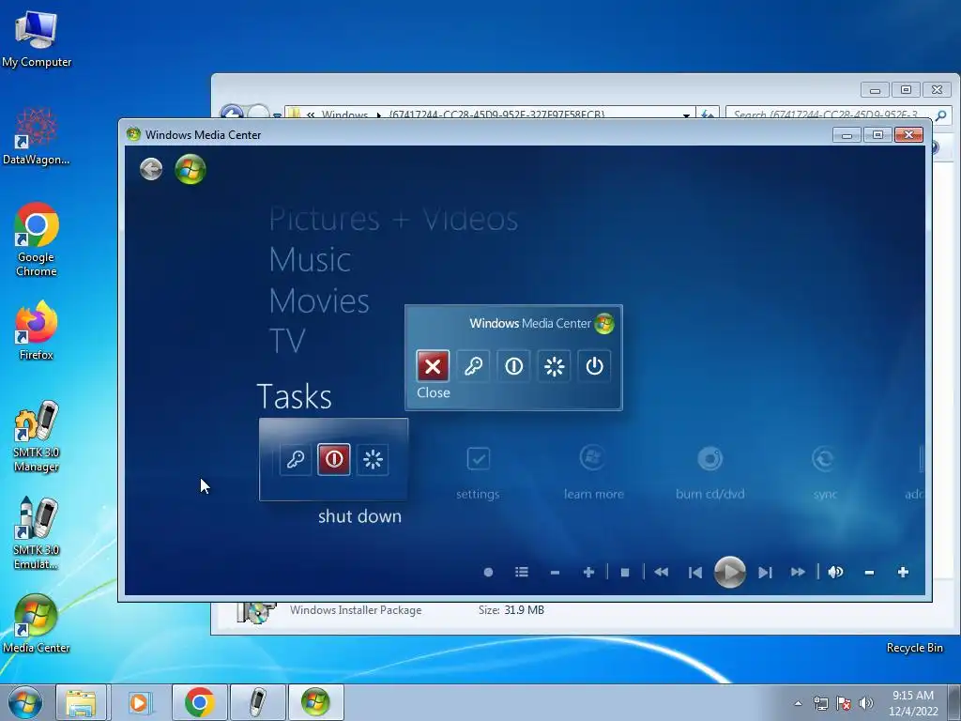Screen dimensions: 961x721
Task: Open Windows Media Player taskbar icon
Action: (x=139, y=702)
